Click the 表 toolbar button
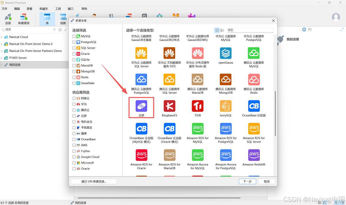 click(x=47, y=19)
